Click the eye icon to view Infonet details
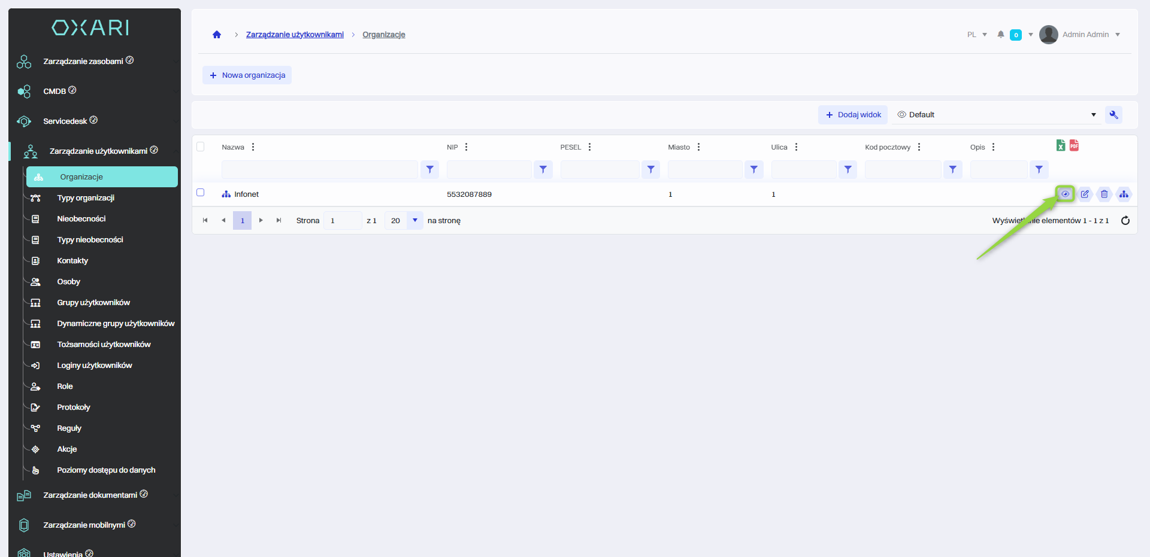The height and width of the screenshot is (557, 1150). tap(1065, 194)
